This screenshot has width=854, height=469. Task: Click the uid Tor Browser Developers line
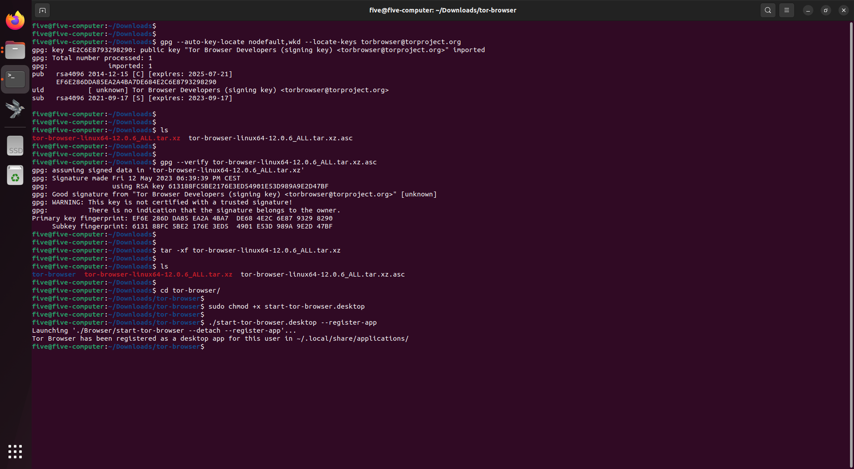(x=210, y=90)
